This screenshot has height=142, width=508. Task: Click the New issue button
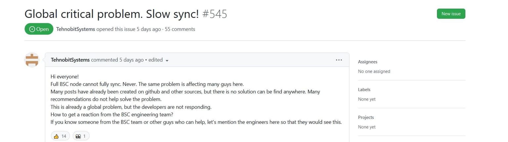pyautogui.click(x=451, y=14)
